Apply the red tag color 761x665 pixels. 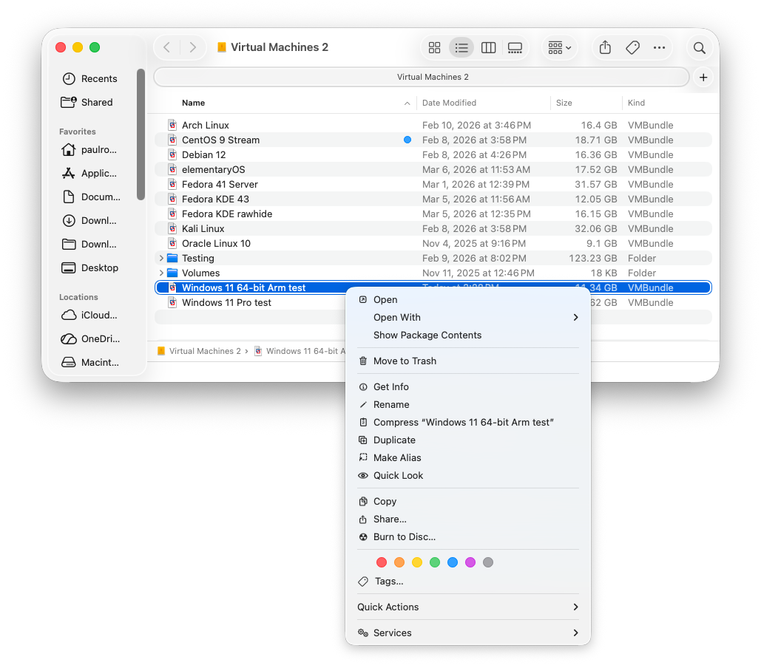(382, 562)
